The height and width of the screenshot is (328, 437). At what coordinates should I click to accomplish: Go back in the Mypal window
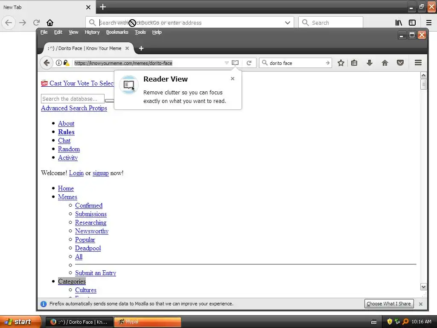47,63
